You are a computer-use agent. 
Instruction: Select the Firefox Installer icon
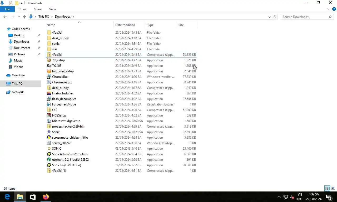point(49,93)
